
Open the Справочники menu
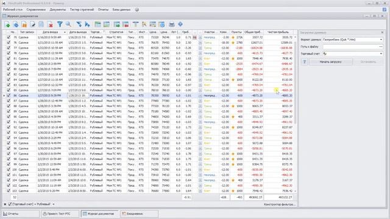36,10
